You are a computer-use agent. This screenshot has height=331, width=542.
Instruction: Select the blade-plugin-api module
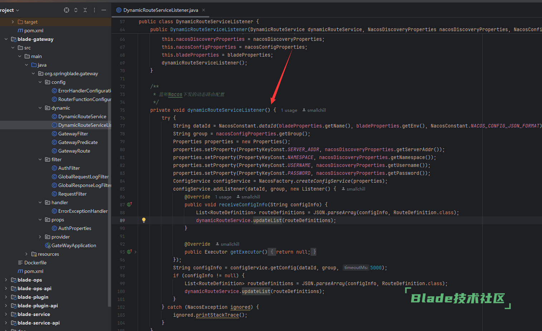coord(34,306)
